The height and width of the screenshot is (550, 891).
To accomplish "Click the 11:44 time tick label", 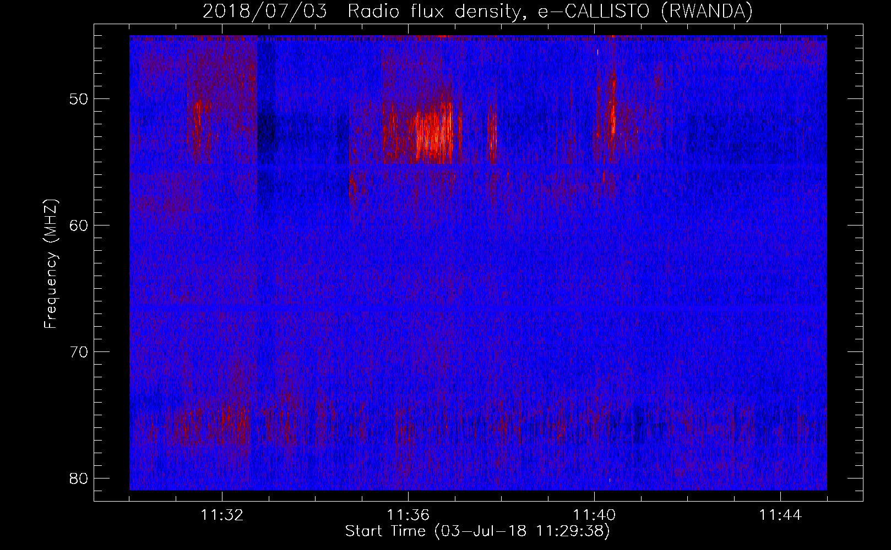I will (780, 515).
